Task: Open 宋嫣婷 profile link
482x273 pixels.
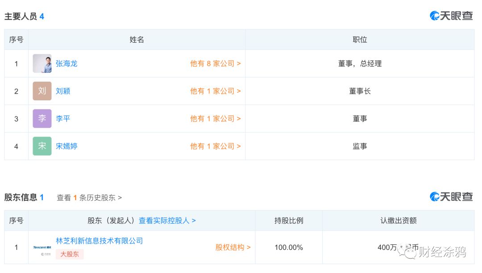Action: [66, 146]
